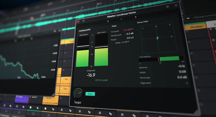The height and width of the screenshot is (117, 216).
Task: Click the green waveform in the timeline
Action: (88, 14)
